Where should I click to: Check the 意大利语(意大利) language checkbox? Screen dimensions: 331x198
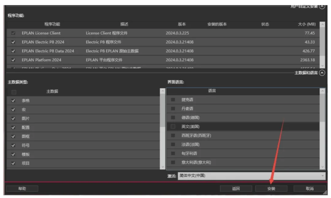tap(173, 163)
